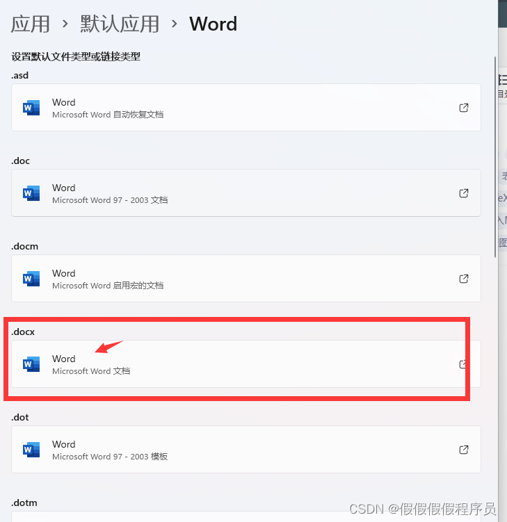Image resolution: width=507 pixels, height=522 pixels.
Task: Go back to 应用 breadcrumb
Action: [31, 24]
